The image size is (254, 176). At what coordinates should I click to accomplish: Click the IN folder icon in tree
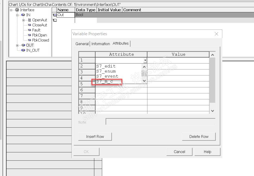(x=23, y=15)
